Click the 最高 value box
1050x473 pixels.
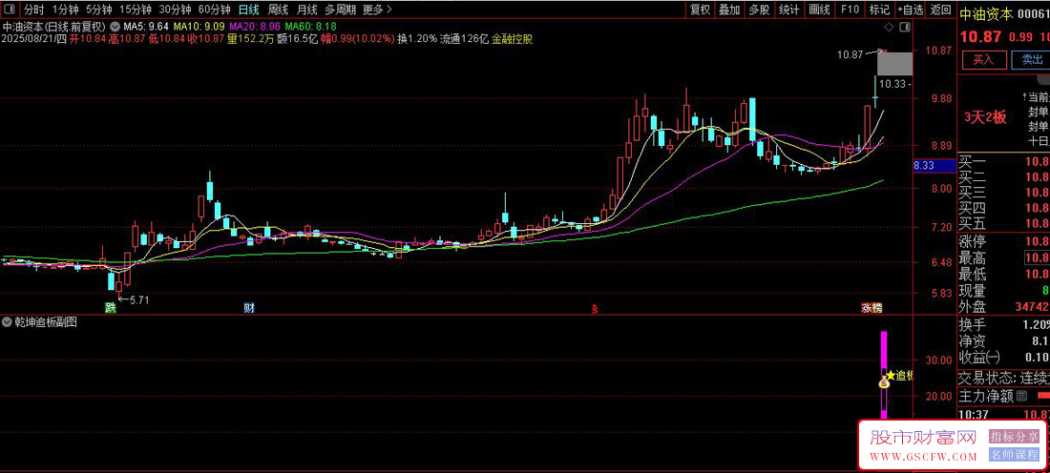click(1038, 257)
